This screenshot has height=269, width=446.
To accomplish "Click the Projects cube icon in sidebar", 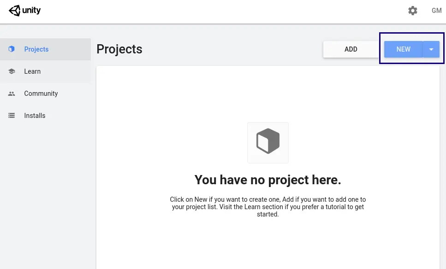I will (x=12, y=49).
